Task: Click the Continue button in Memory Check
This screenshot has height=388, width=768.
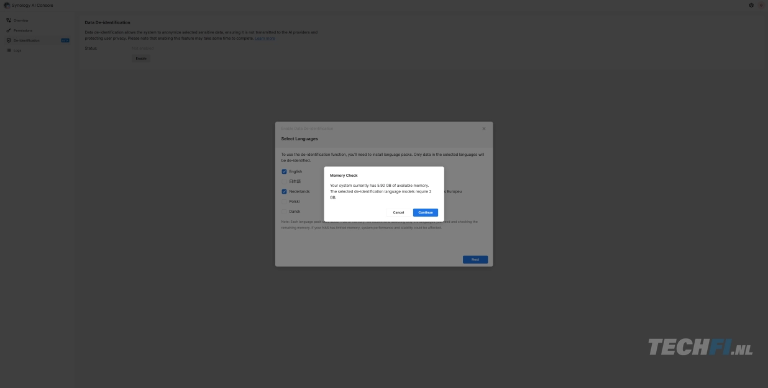Action: click(425, 212)
